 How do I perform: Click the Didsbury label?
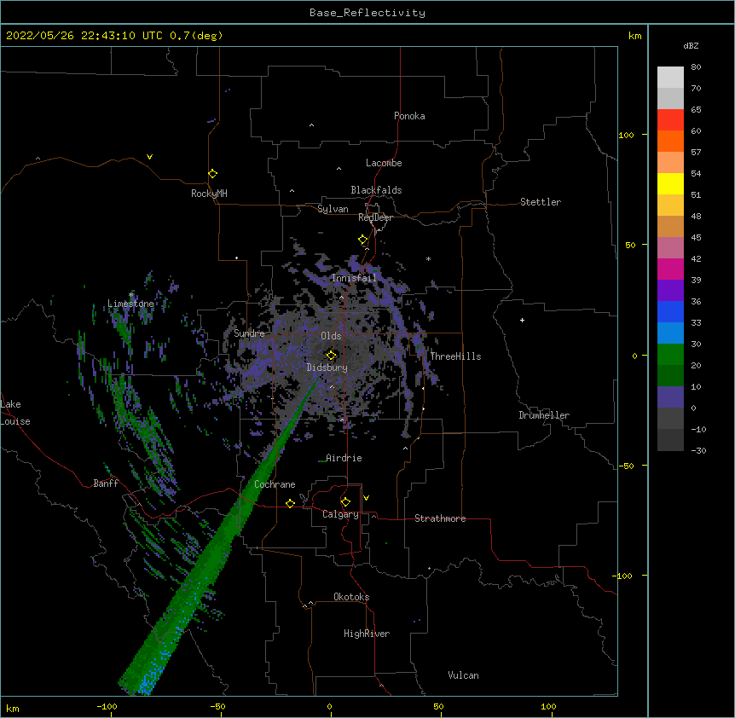coord(327,368)
